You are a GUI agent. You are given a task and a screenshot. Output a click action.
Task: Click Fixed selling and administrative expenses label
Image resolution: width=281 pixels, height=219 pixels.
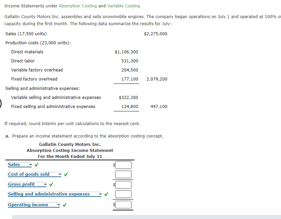click(53, 106)
